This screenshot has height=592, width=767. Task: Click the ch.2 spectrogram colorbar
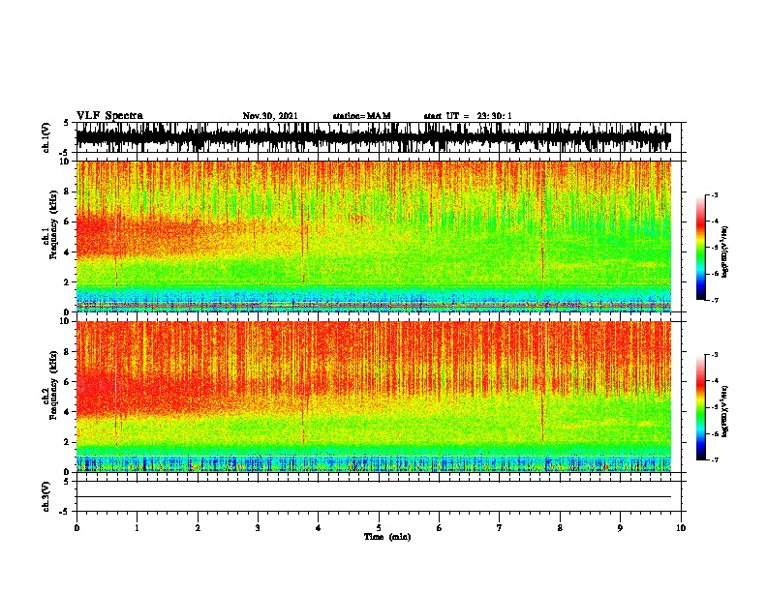pos(700,407)
